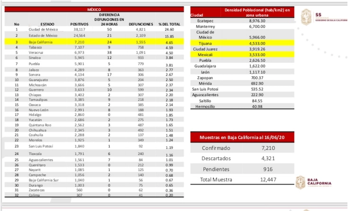Click the DEFUNCIONES column header
The height and width of the screenshot is (211, 355).
pyautogui.click(x=138, y=24)
